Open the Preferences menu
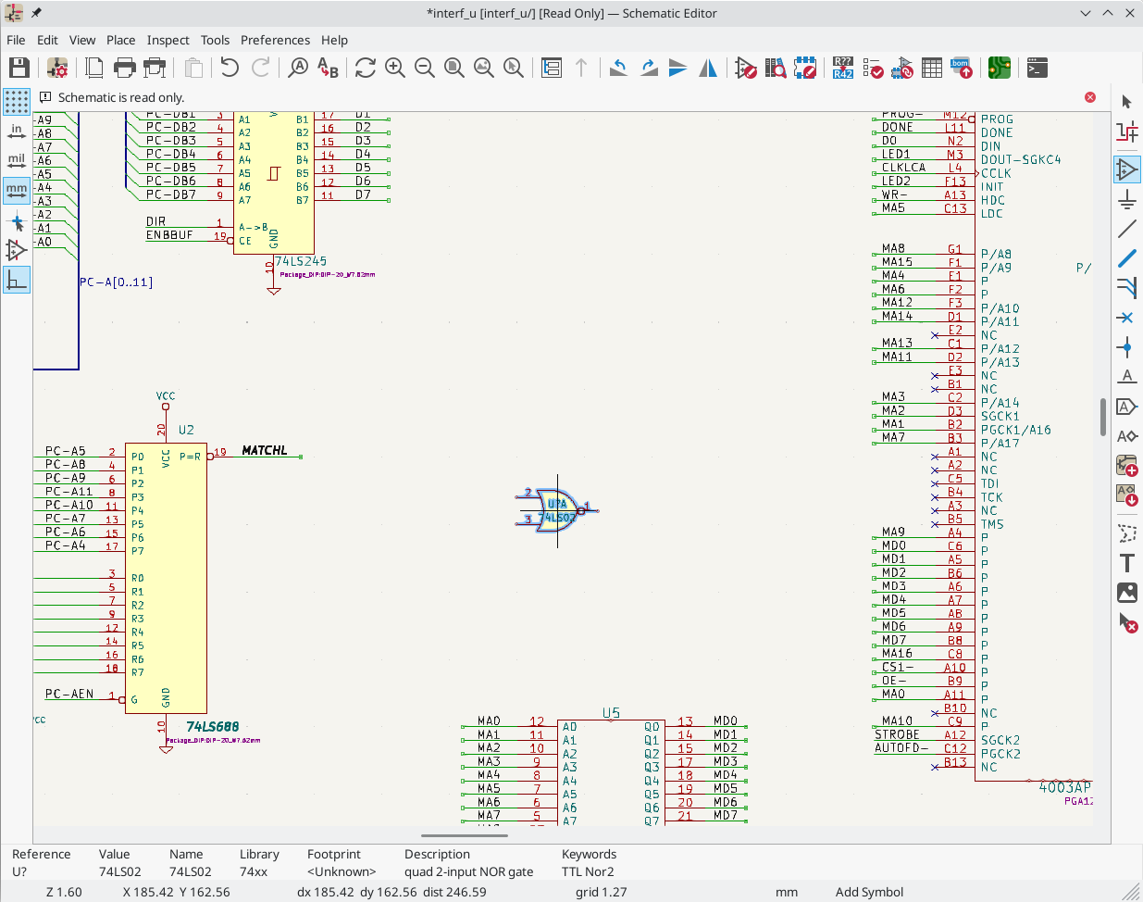 pos(275,40)
